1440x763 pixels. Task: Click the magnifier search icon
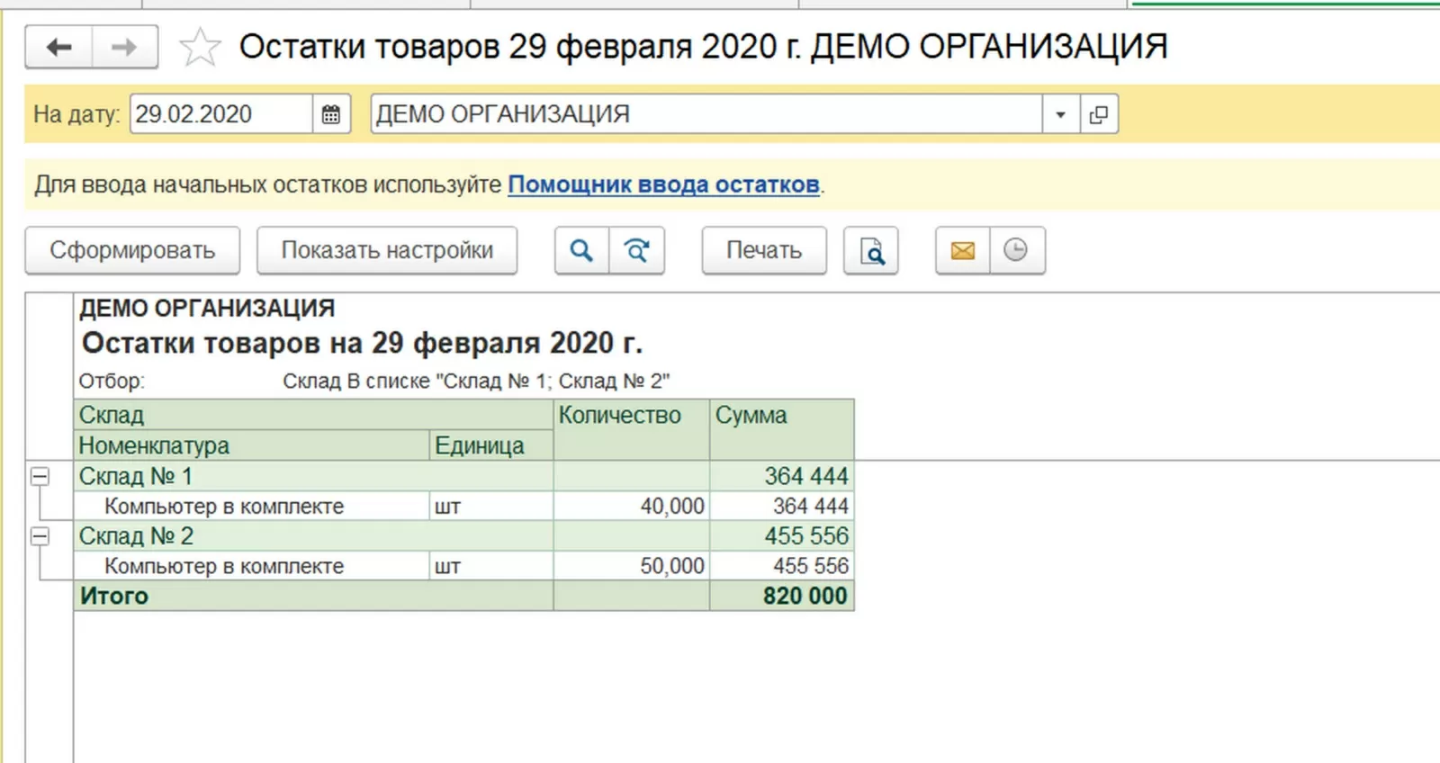[581, 250]
